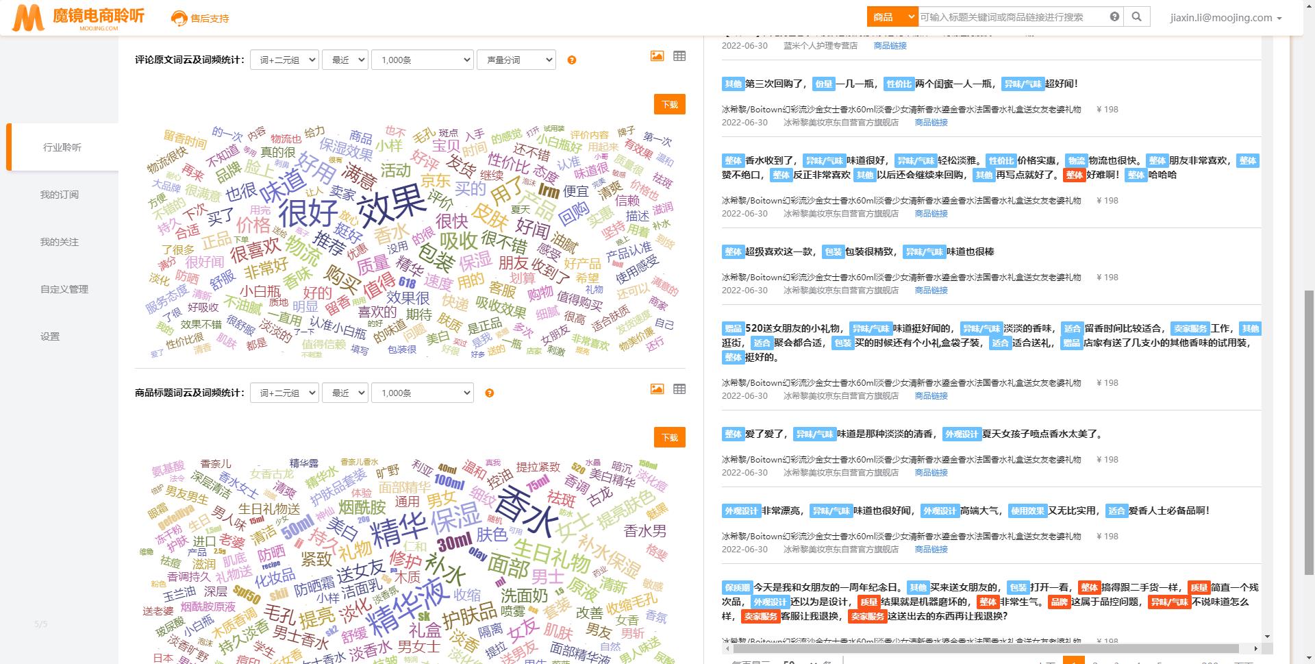Click help icon beside 商品标题 1,000条 dropdown

click(490, 393)
